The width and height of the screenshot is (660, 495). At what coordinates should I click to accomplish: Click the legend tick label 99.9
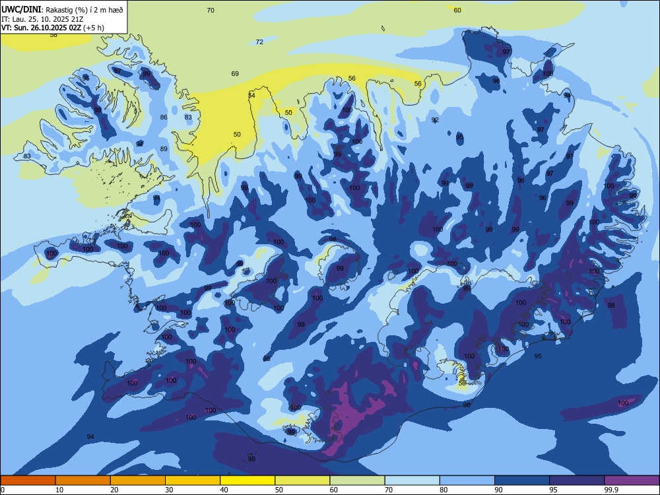click(x=610, y=490)
